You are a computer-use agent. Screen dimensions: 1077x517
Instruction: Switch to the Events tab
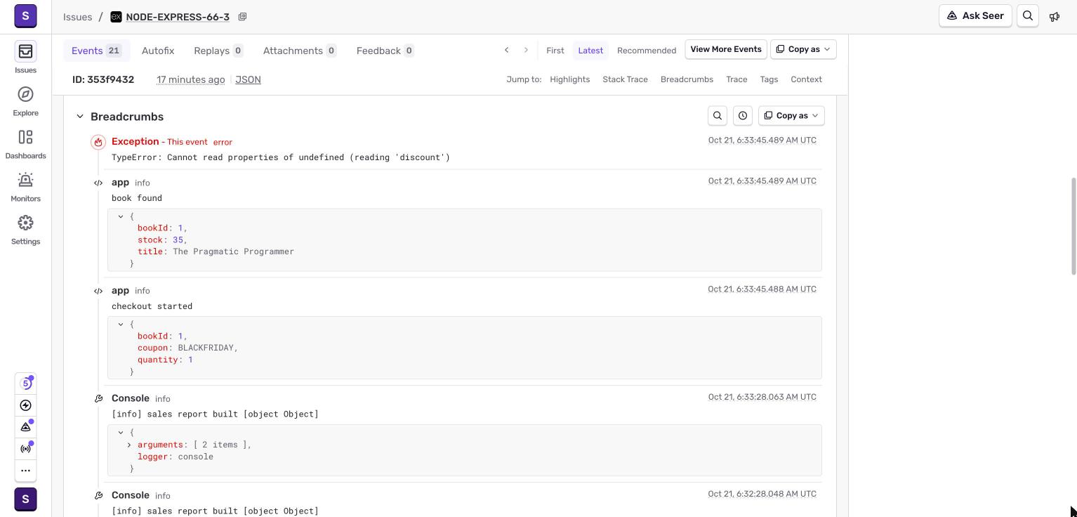[x=96, y=51]
